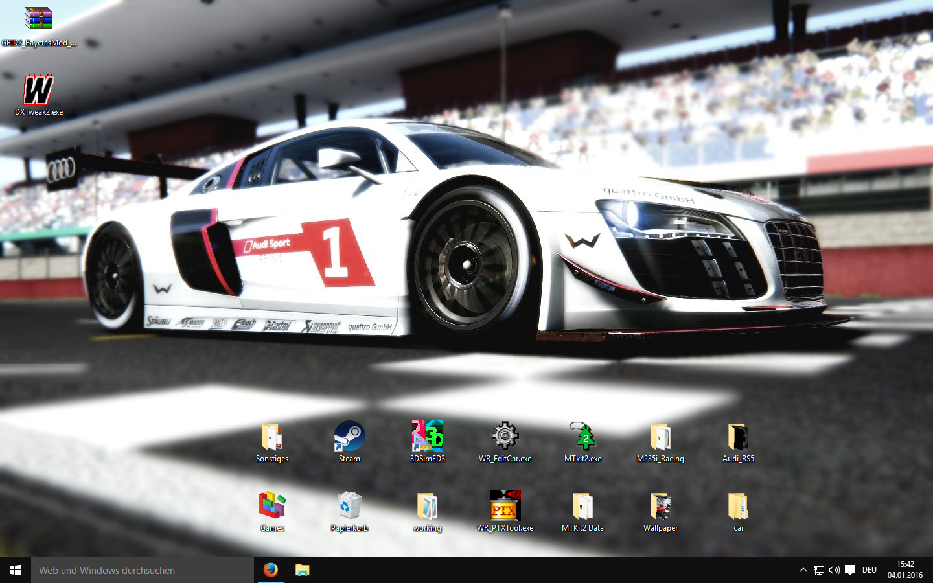The width and height of the screenshot is (933, 583).
Task: Open the Windows Start menu
Action: (x=16, y=570)
